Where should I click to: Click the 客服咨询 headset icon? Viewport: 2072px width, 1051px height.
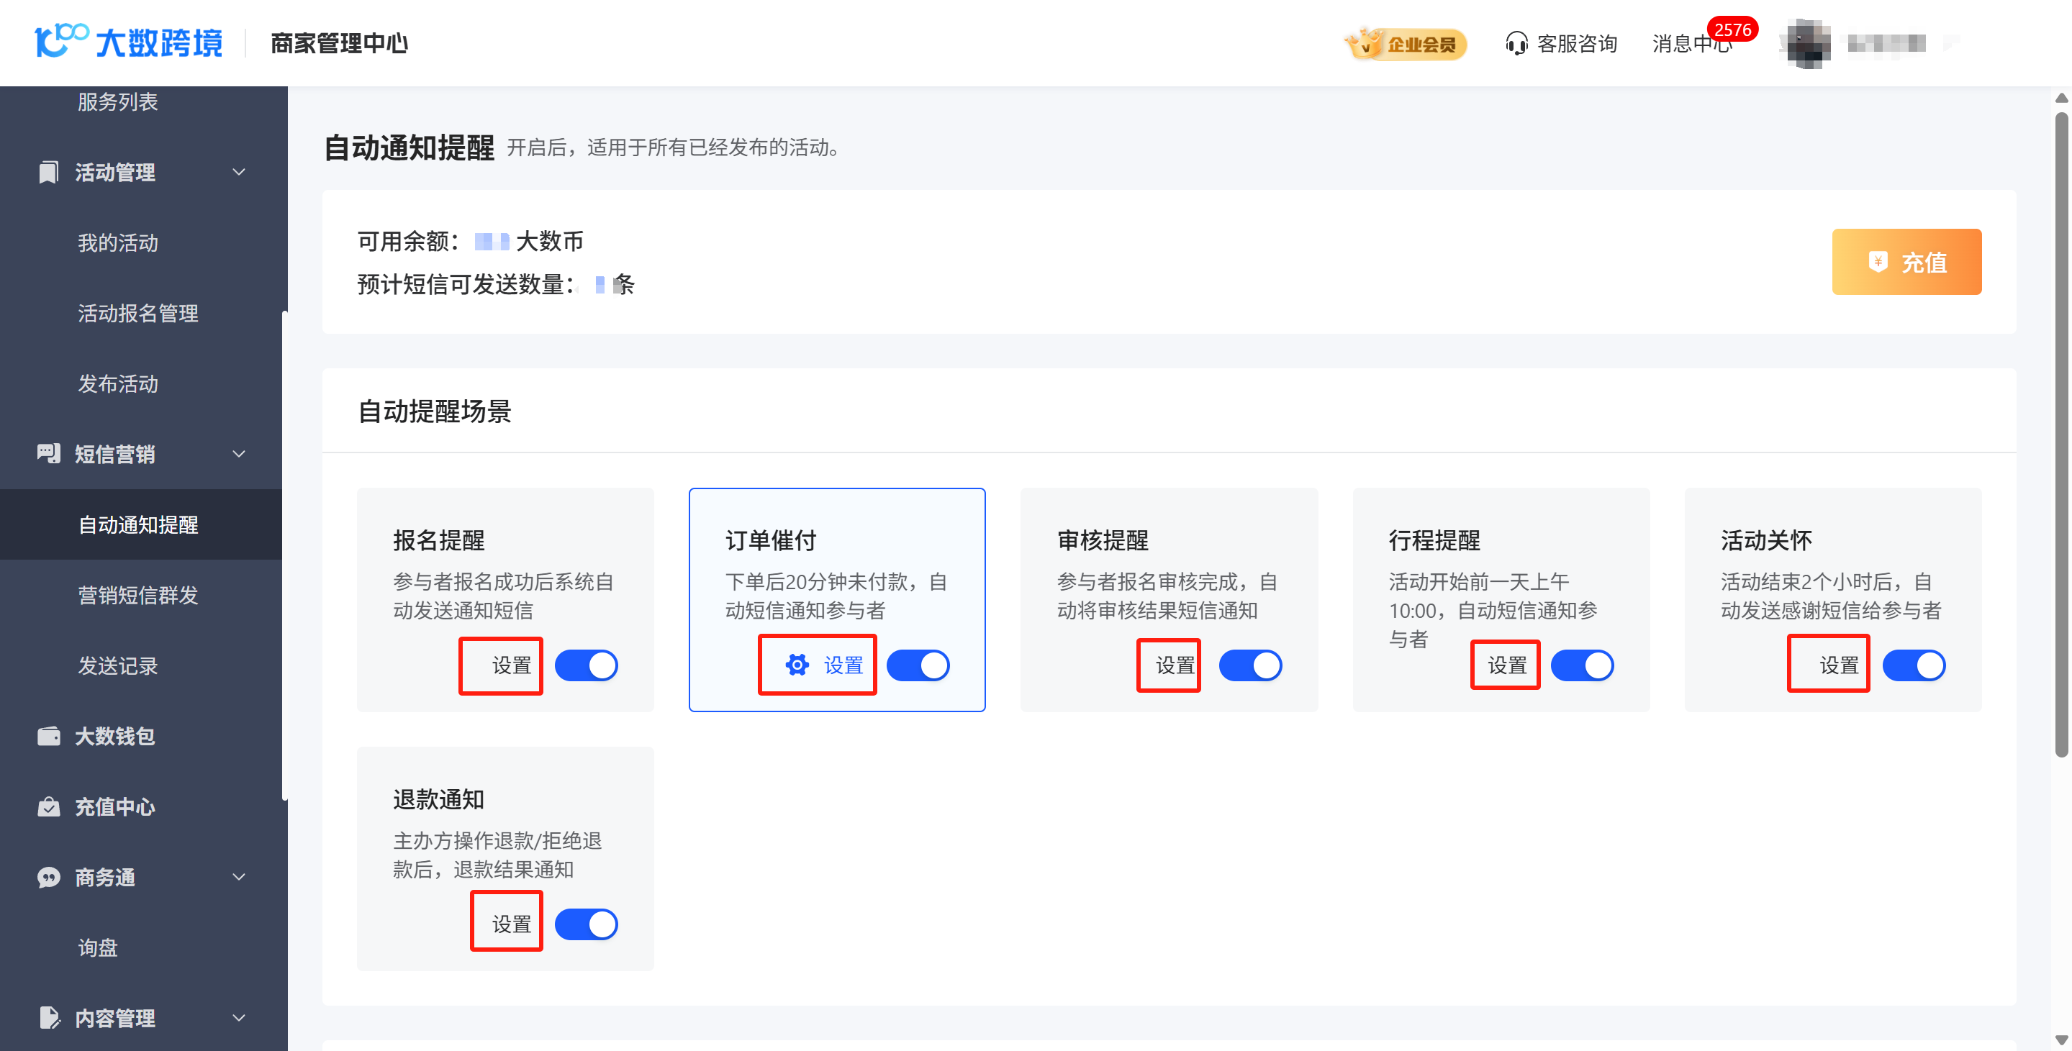pos(1516,43)
